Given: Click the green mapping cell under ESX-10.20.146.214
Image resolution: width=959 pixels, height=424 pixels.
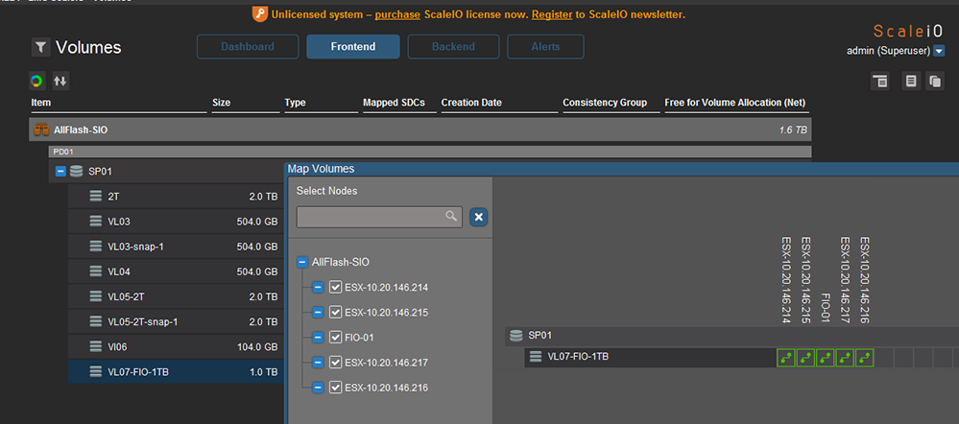Looking at the screenshot, I should (785, 358).
